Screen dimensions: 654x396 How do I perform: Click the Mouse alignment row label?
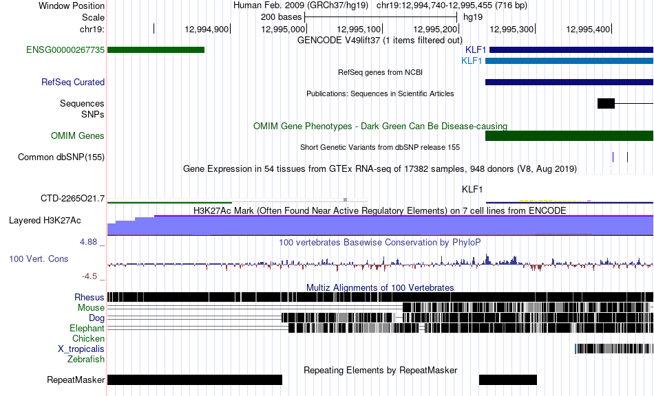coord(91,308)
